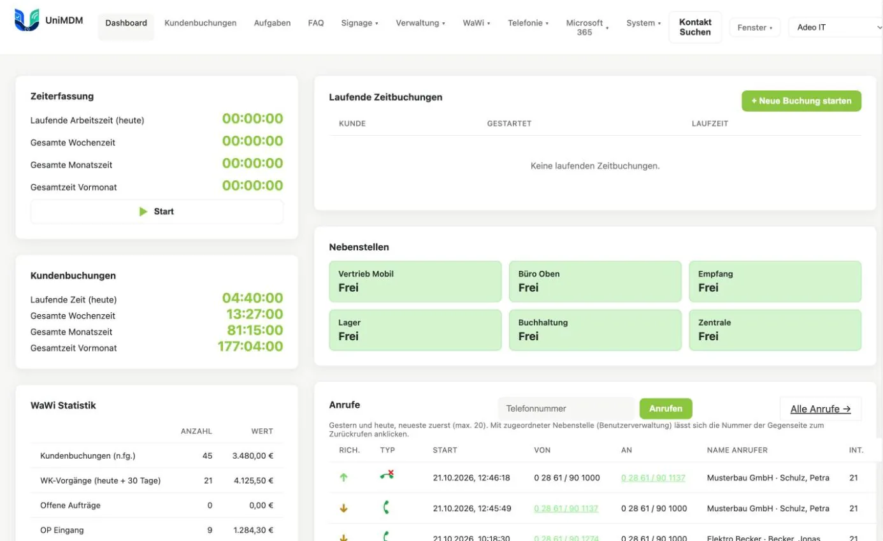The height and width of the screenshot is (541, 883).
Task: Click the Offene Aufträge row
Action: [x=157, y=505]
